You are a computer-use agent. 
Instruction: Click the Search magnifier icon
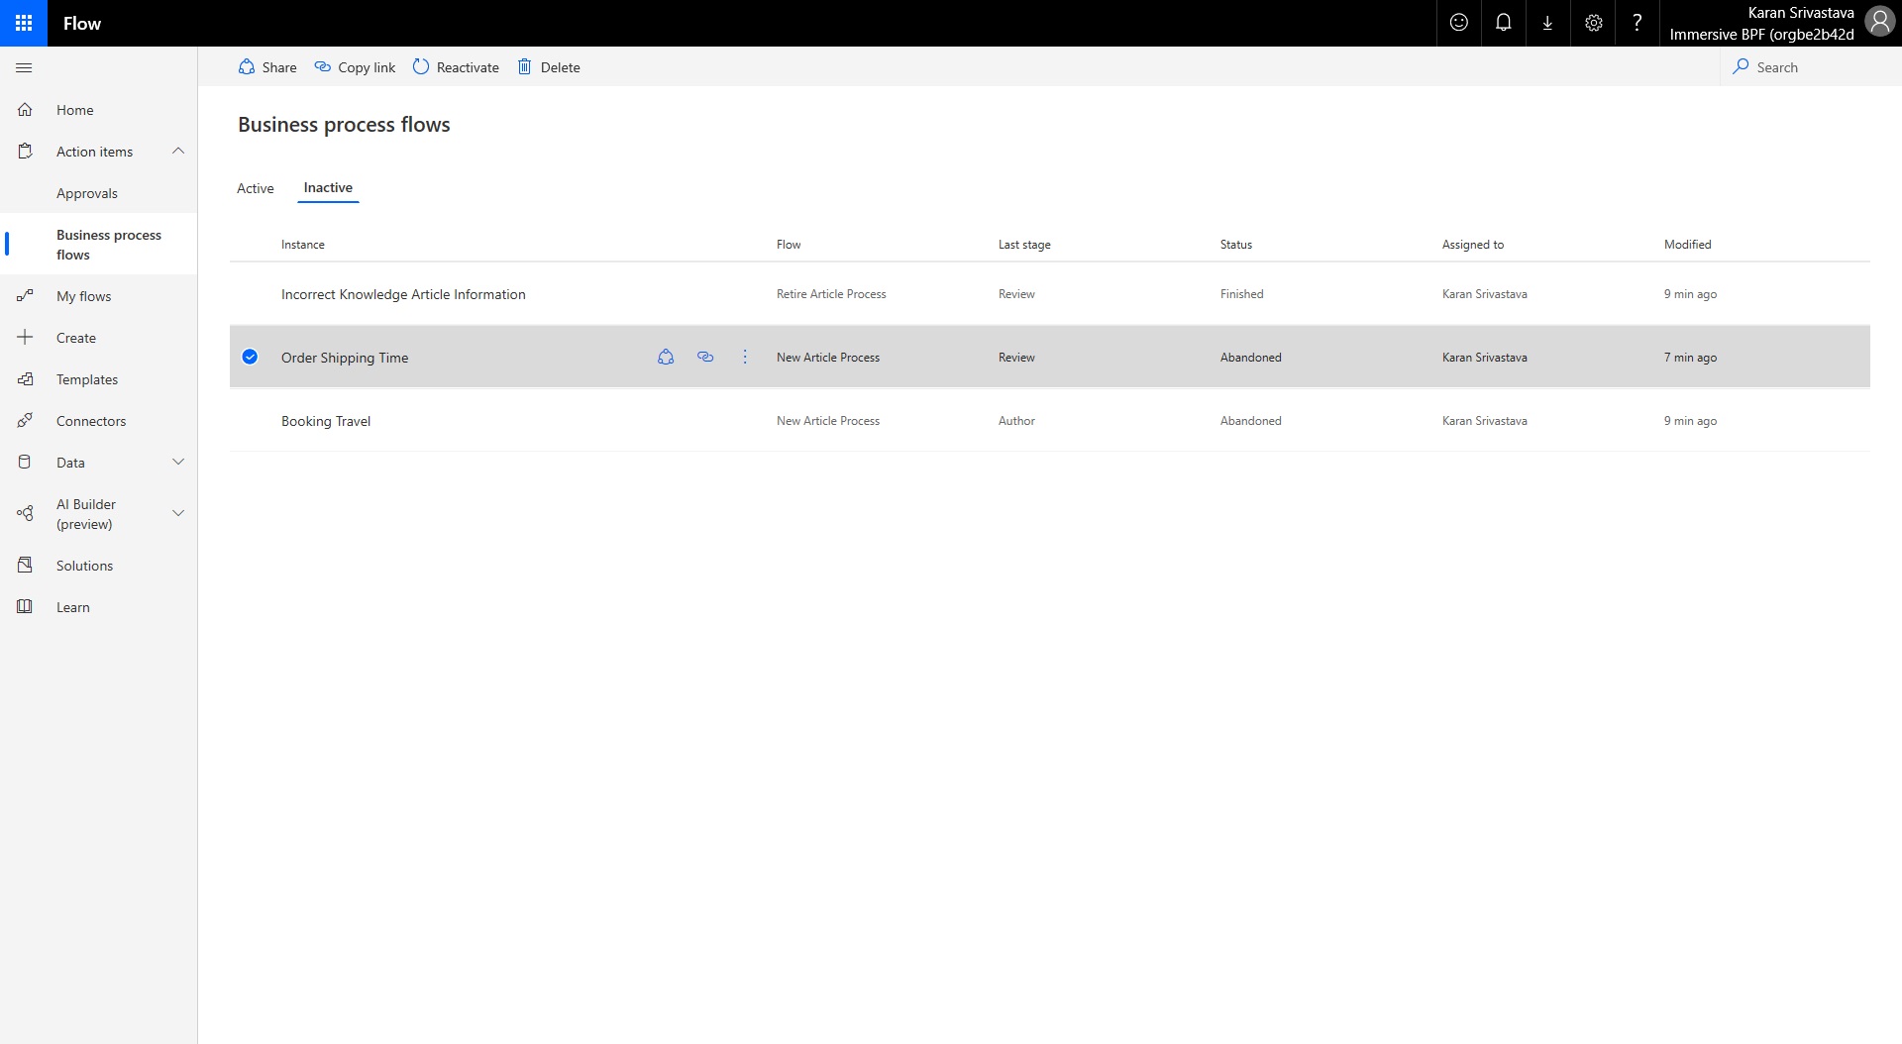coord(1741,66)
